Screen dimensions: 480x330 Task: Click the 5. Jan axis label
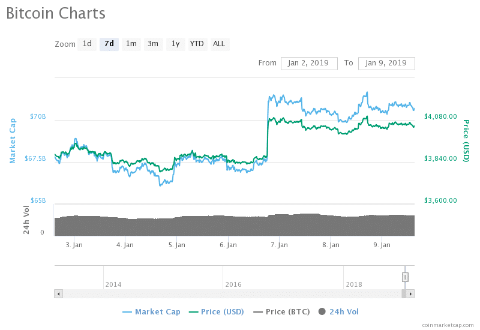176,245
